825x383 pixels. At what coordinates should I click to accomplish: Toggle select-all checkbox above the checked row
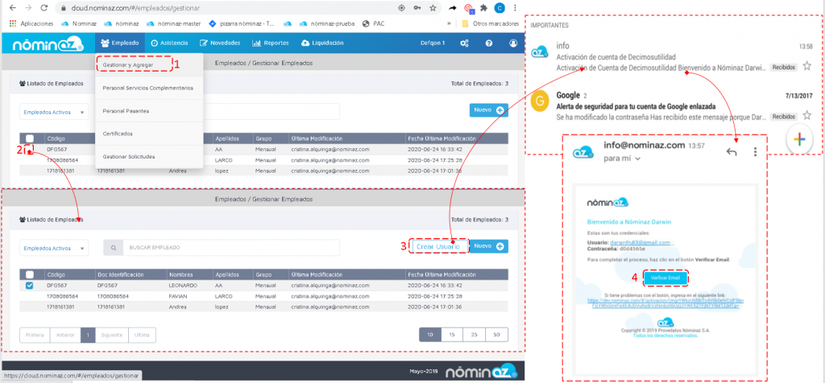coord(30,274)
